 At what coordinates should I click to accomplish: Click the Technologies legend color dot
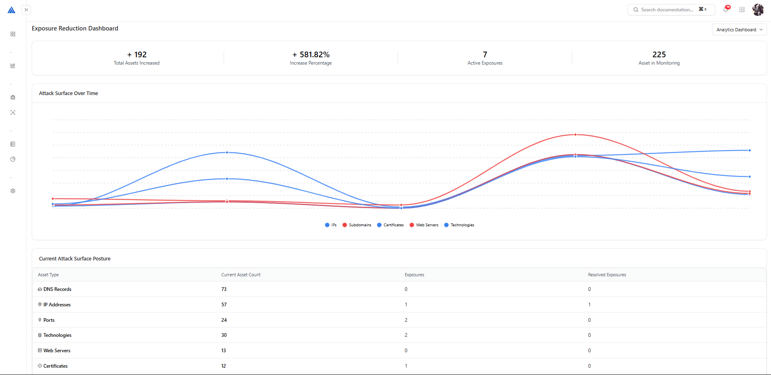click(x=446, y=225)
